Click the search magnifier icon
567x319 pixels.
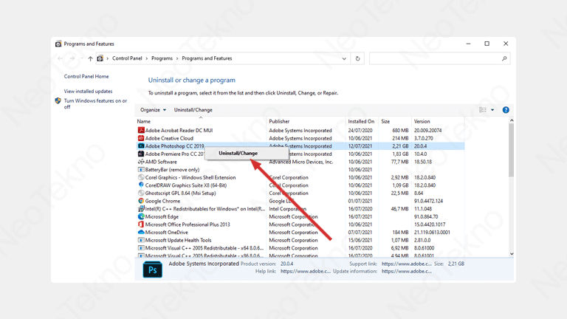pos(504,58)
